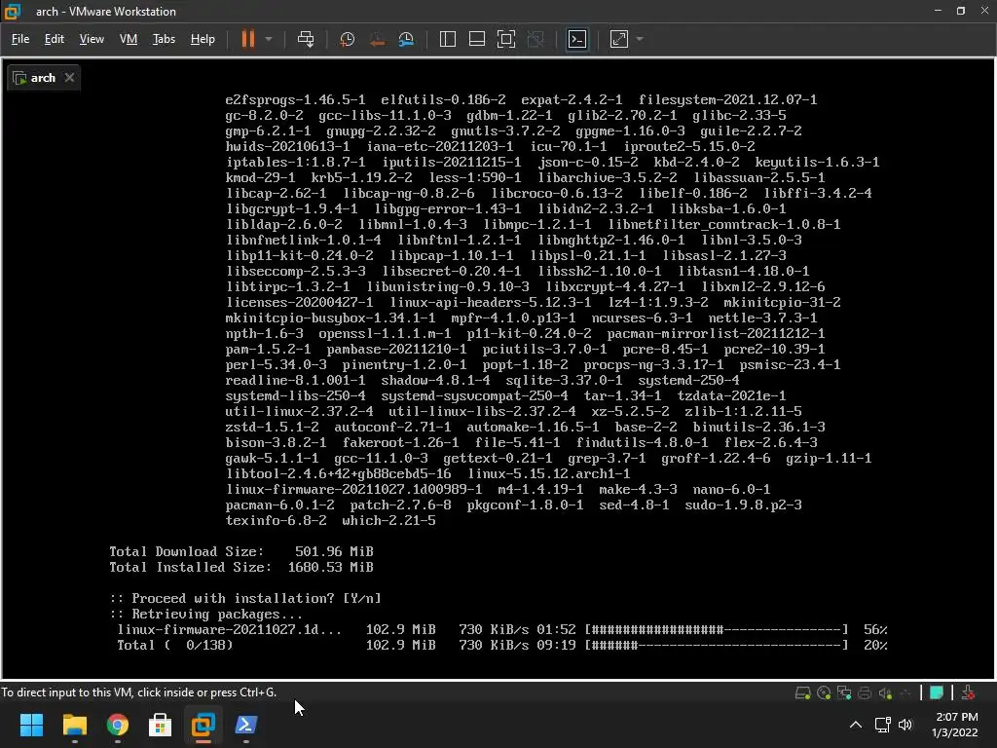The image size is (997, 748).
Task: Click the Ctrl+G status bar hint text
Action: [138, 692]
